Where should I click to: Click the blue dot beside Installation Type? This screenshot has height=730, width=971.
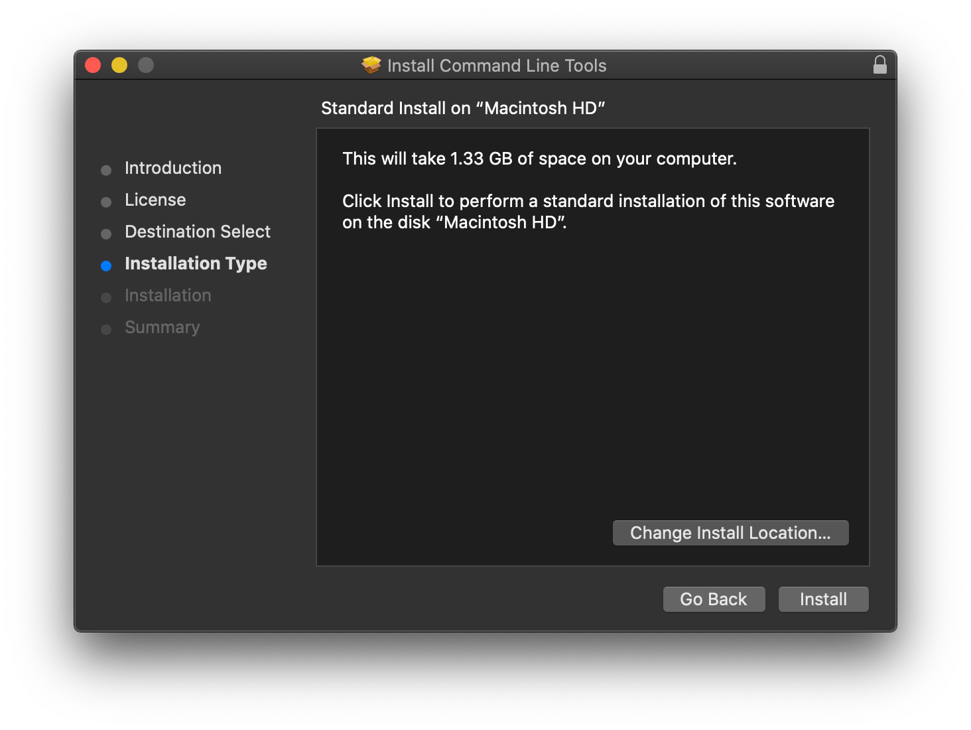[107, 265]
